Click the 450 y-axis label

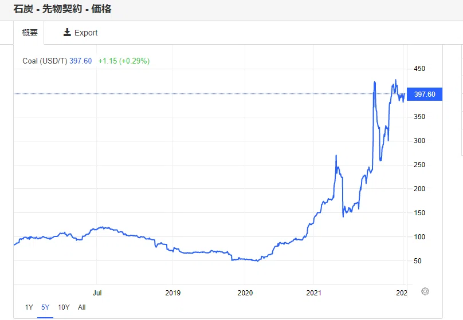click(419, 69)
